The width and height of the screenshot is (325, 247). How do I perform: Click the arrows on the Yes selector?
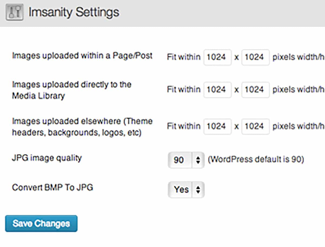[198, 190]
